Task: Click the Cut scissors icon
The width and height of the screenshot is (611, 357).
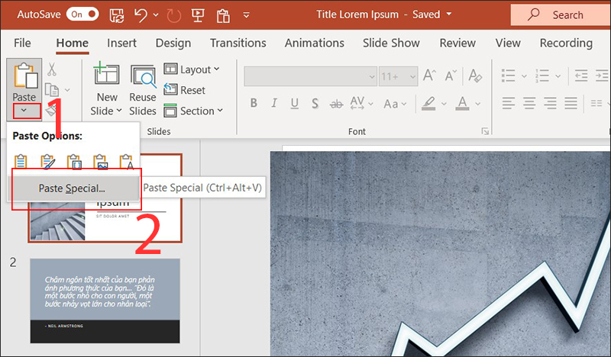Action: [52, 69]
